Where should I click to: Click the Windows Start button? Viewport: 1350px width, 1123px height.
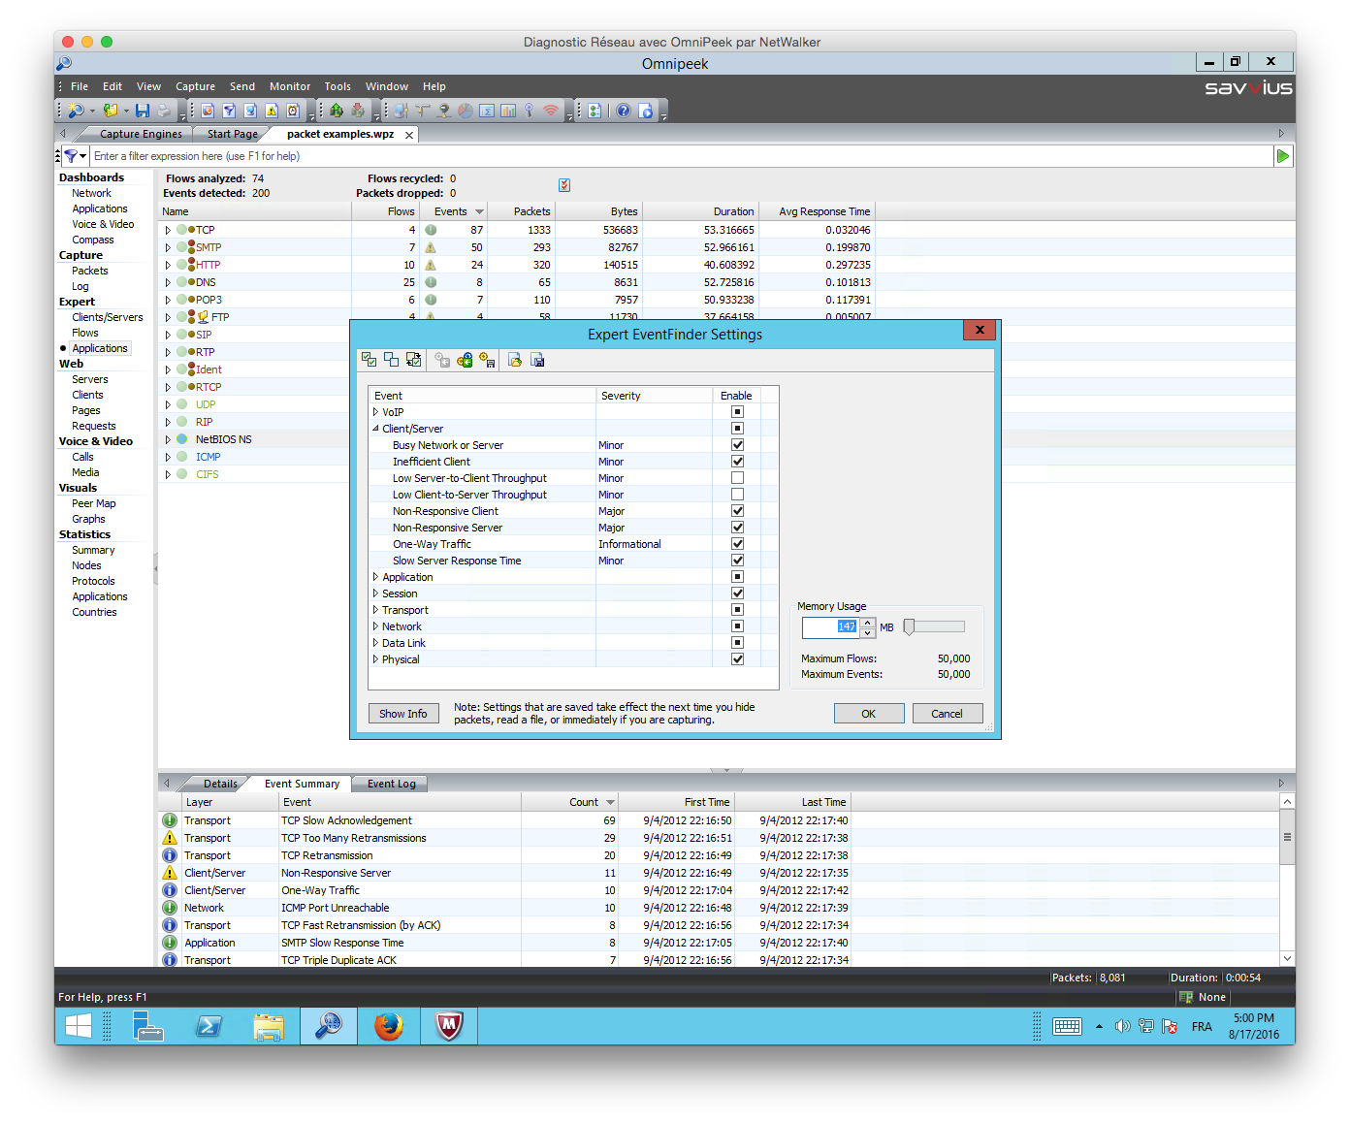click(x=78, y=1025)
